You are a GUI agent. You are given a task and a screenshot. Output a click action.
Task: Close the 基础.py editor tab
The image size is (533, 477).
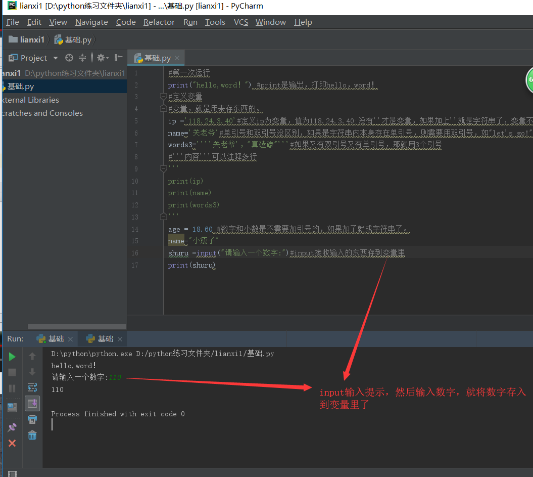coord(177,58)
